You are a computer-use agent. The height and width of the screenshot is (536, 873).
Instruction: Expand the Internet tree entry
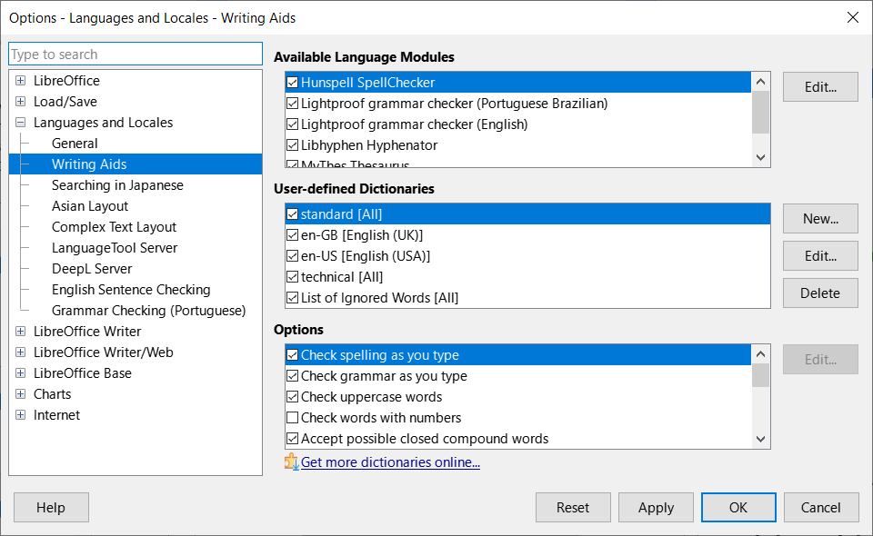[x=20, y=414]
